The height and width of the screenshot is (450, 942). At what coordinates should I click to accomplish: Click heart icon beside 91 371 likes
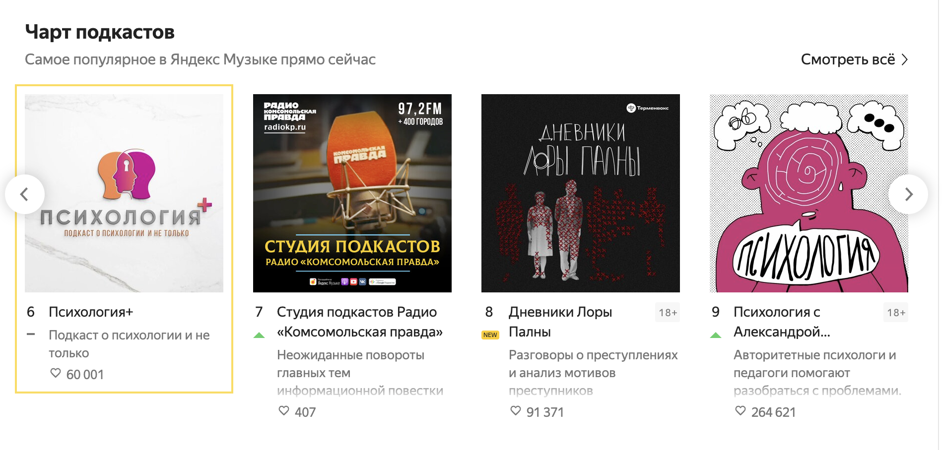tap(516, 411)
